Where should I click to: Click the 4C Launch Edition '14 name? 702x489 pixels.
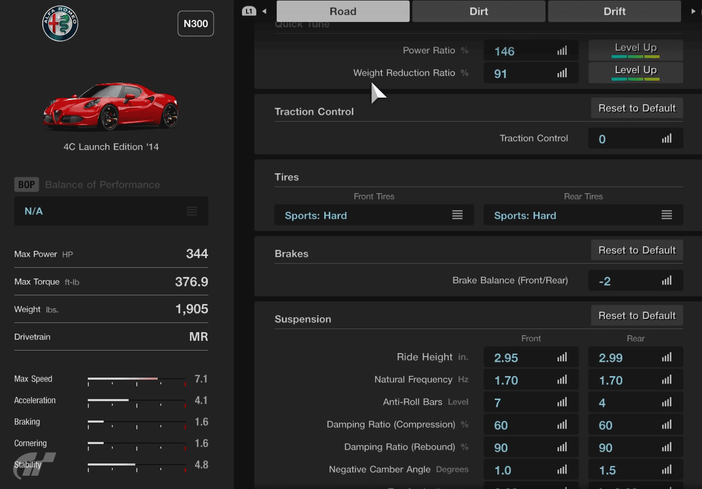(111, 147)
